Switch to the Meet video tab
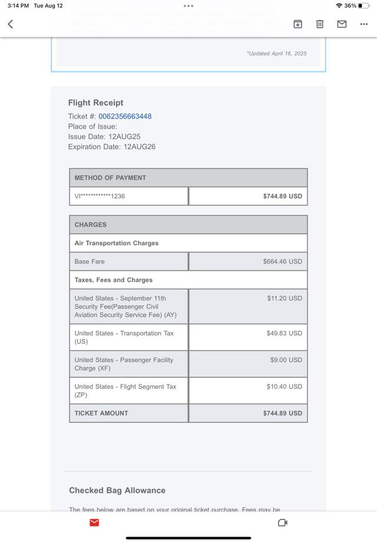The height and width of the screenshot is (543, 377). (282, 522)
